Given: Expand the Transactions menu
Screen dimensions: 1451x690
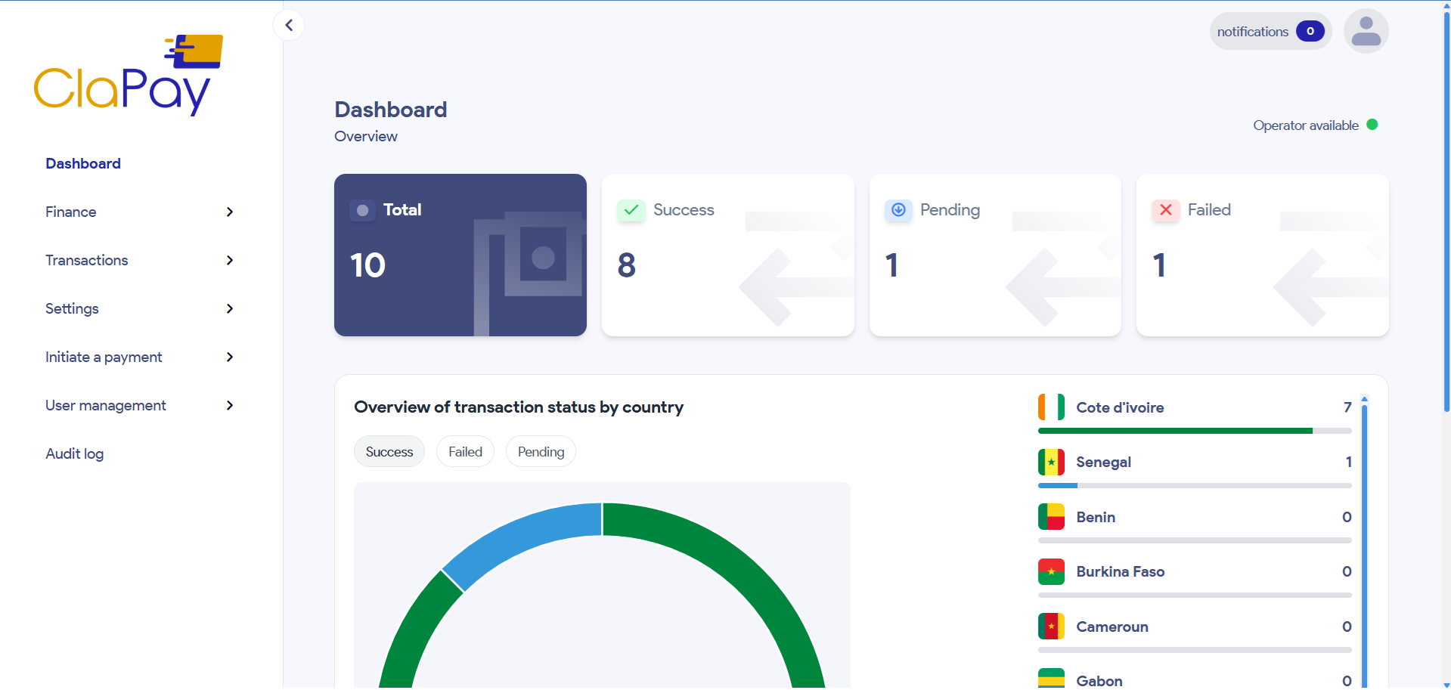Looking at the screenshot, I should 86,260.
